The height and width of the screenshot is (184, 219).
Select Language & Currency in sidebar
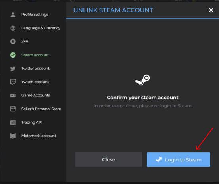pyautogui.click(x=41, y=28)
